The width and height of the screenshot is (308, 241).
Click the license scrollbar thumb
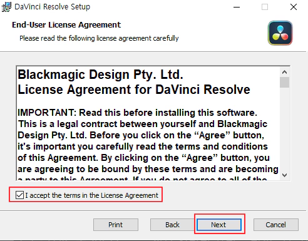[284, 83]
